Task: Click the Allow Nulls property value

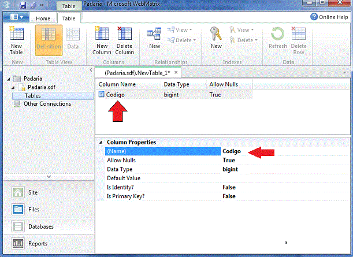Action: pyautogui.click(x=229, y=160)
